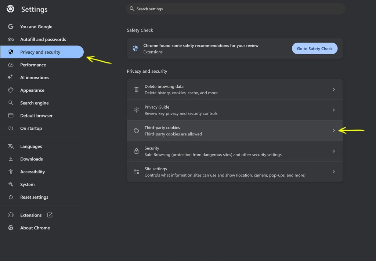Viewport: 376px width, 261px height.
Task: Click the sliders icon for Site settings
Action: 137,171
